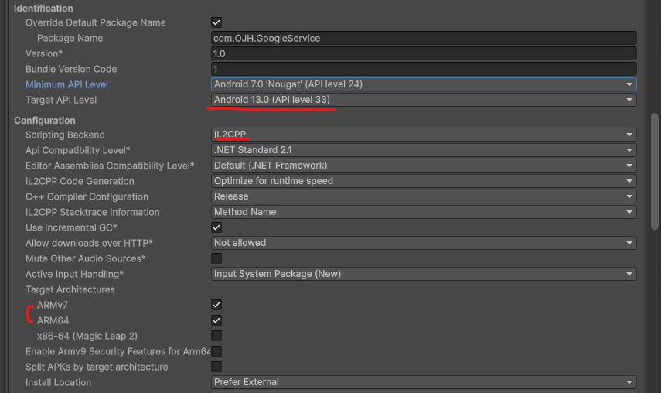This screenshot has height=393, width=661.
Task: Open the Install Location dropdown
Action: (424, 382)
